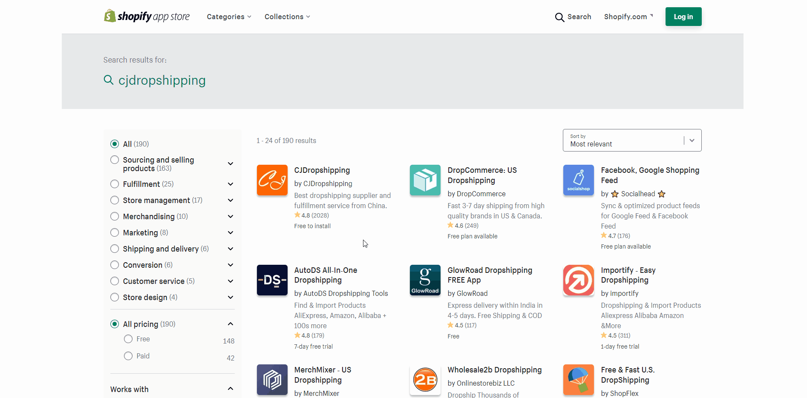This screenshot has width=807, height=398.
Task: Select the Importify red arrow icon
Action: click(x=578, y=280)
